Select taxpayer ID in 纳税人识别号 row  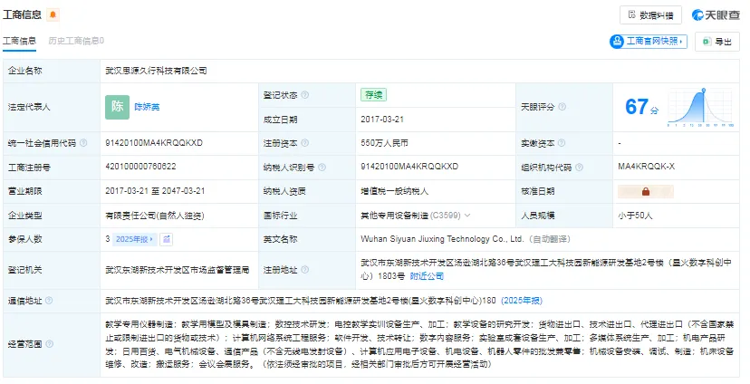pyautogui.click(x=409, y=167)
